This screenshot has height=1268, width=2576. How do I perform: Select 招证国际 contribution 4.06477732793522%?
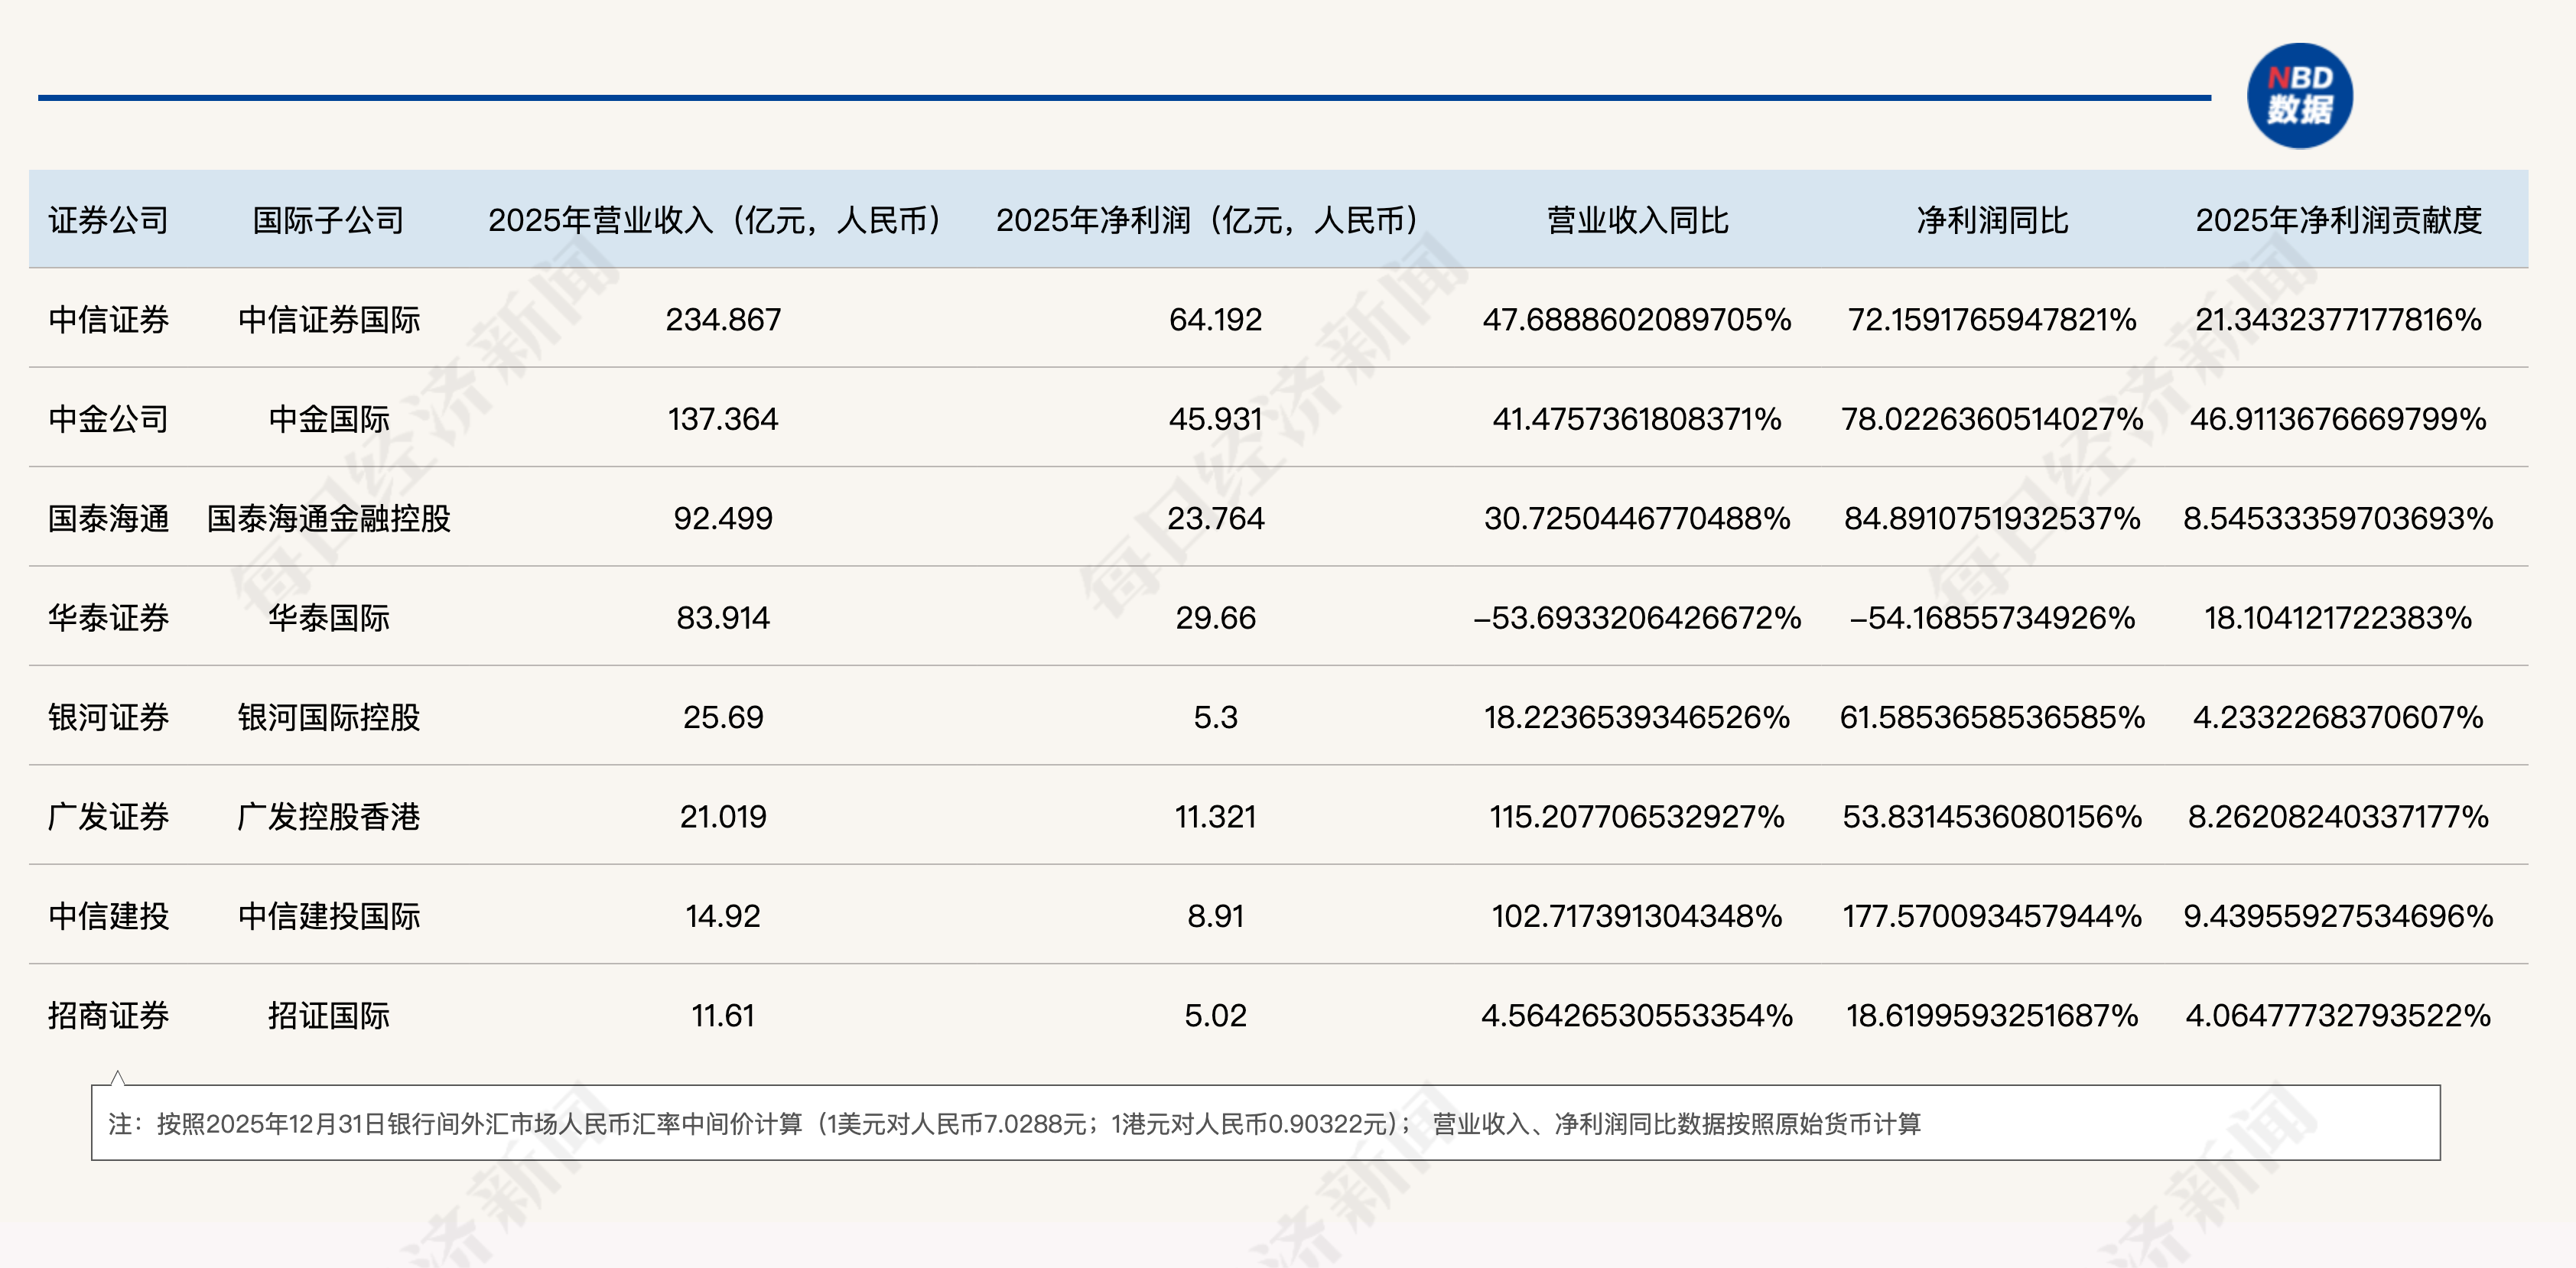tap(2338, 1016)
